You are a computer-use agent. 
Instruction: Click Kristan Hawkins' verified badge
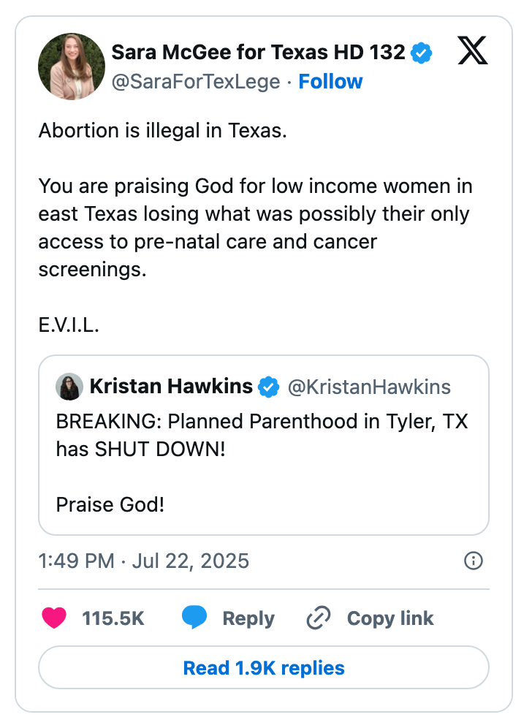269,387
